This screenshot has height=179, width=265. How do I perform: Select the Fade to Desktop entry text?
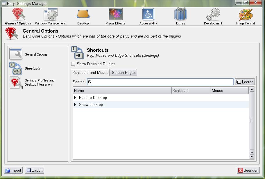pyautogui.click(x=93, y=98)
